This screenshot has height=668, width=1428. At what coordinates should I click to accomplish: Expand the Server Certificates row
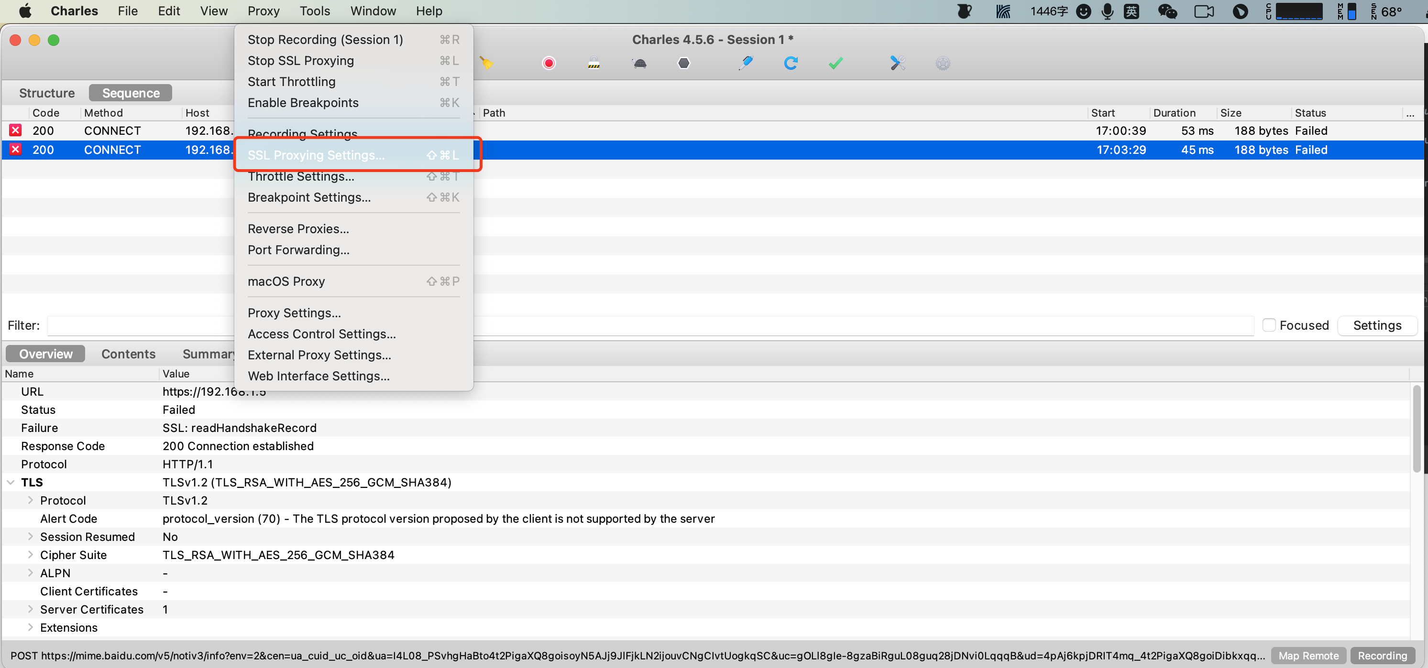click(30, 609)
